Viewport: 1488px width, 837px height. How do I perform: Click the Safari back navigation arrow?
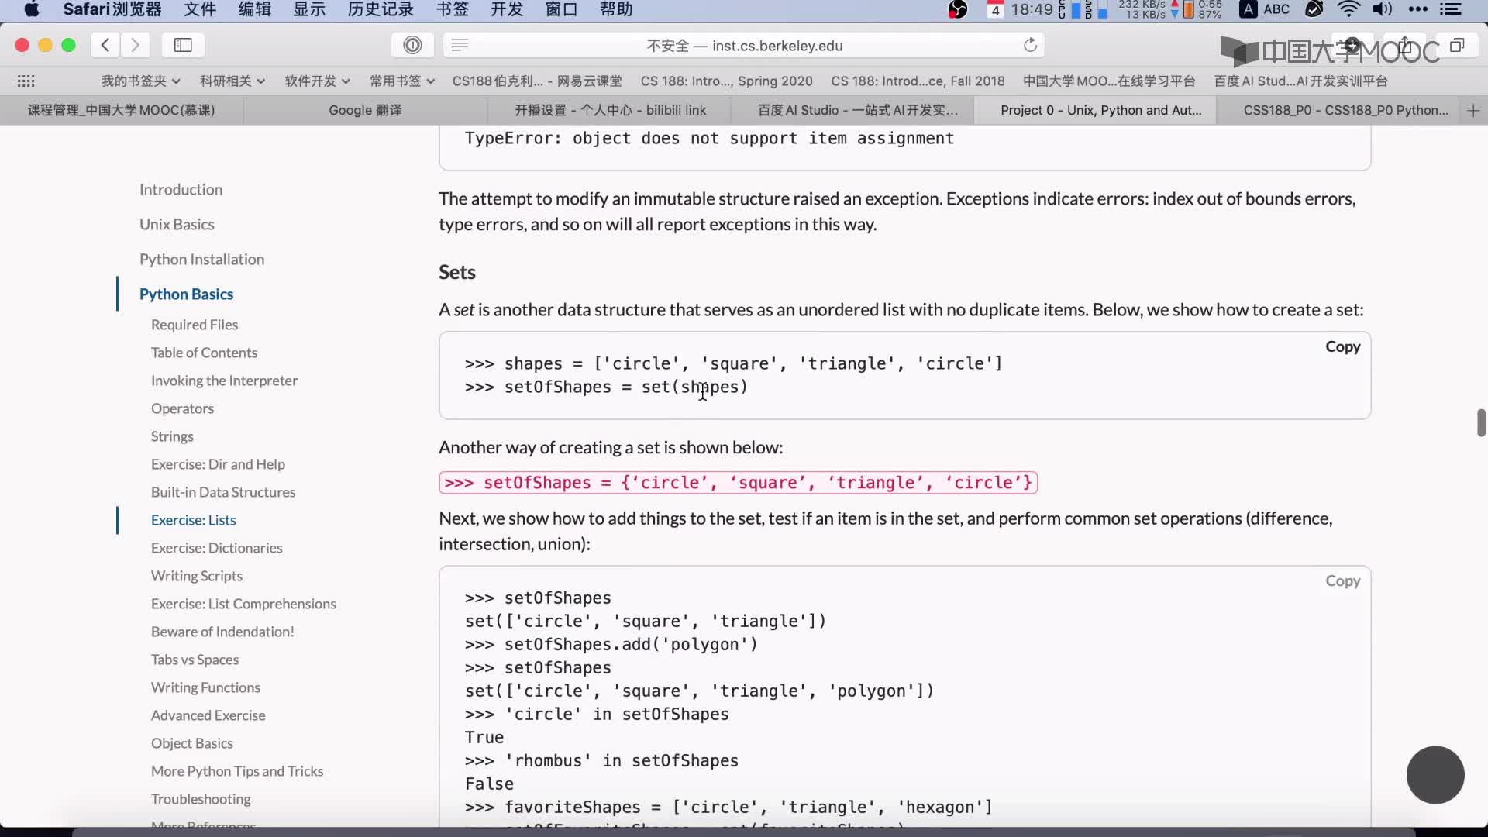click(x=105, y=45)
